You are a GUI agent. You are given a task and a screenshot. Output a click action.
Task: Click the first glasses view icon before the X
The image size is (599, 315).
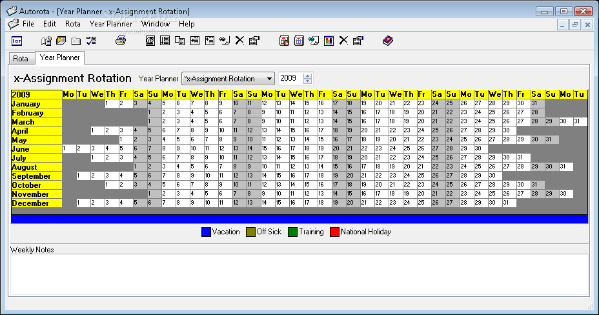pos(225,41)
